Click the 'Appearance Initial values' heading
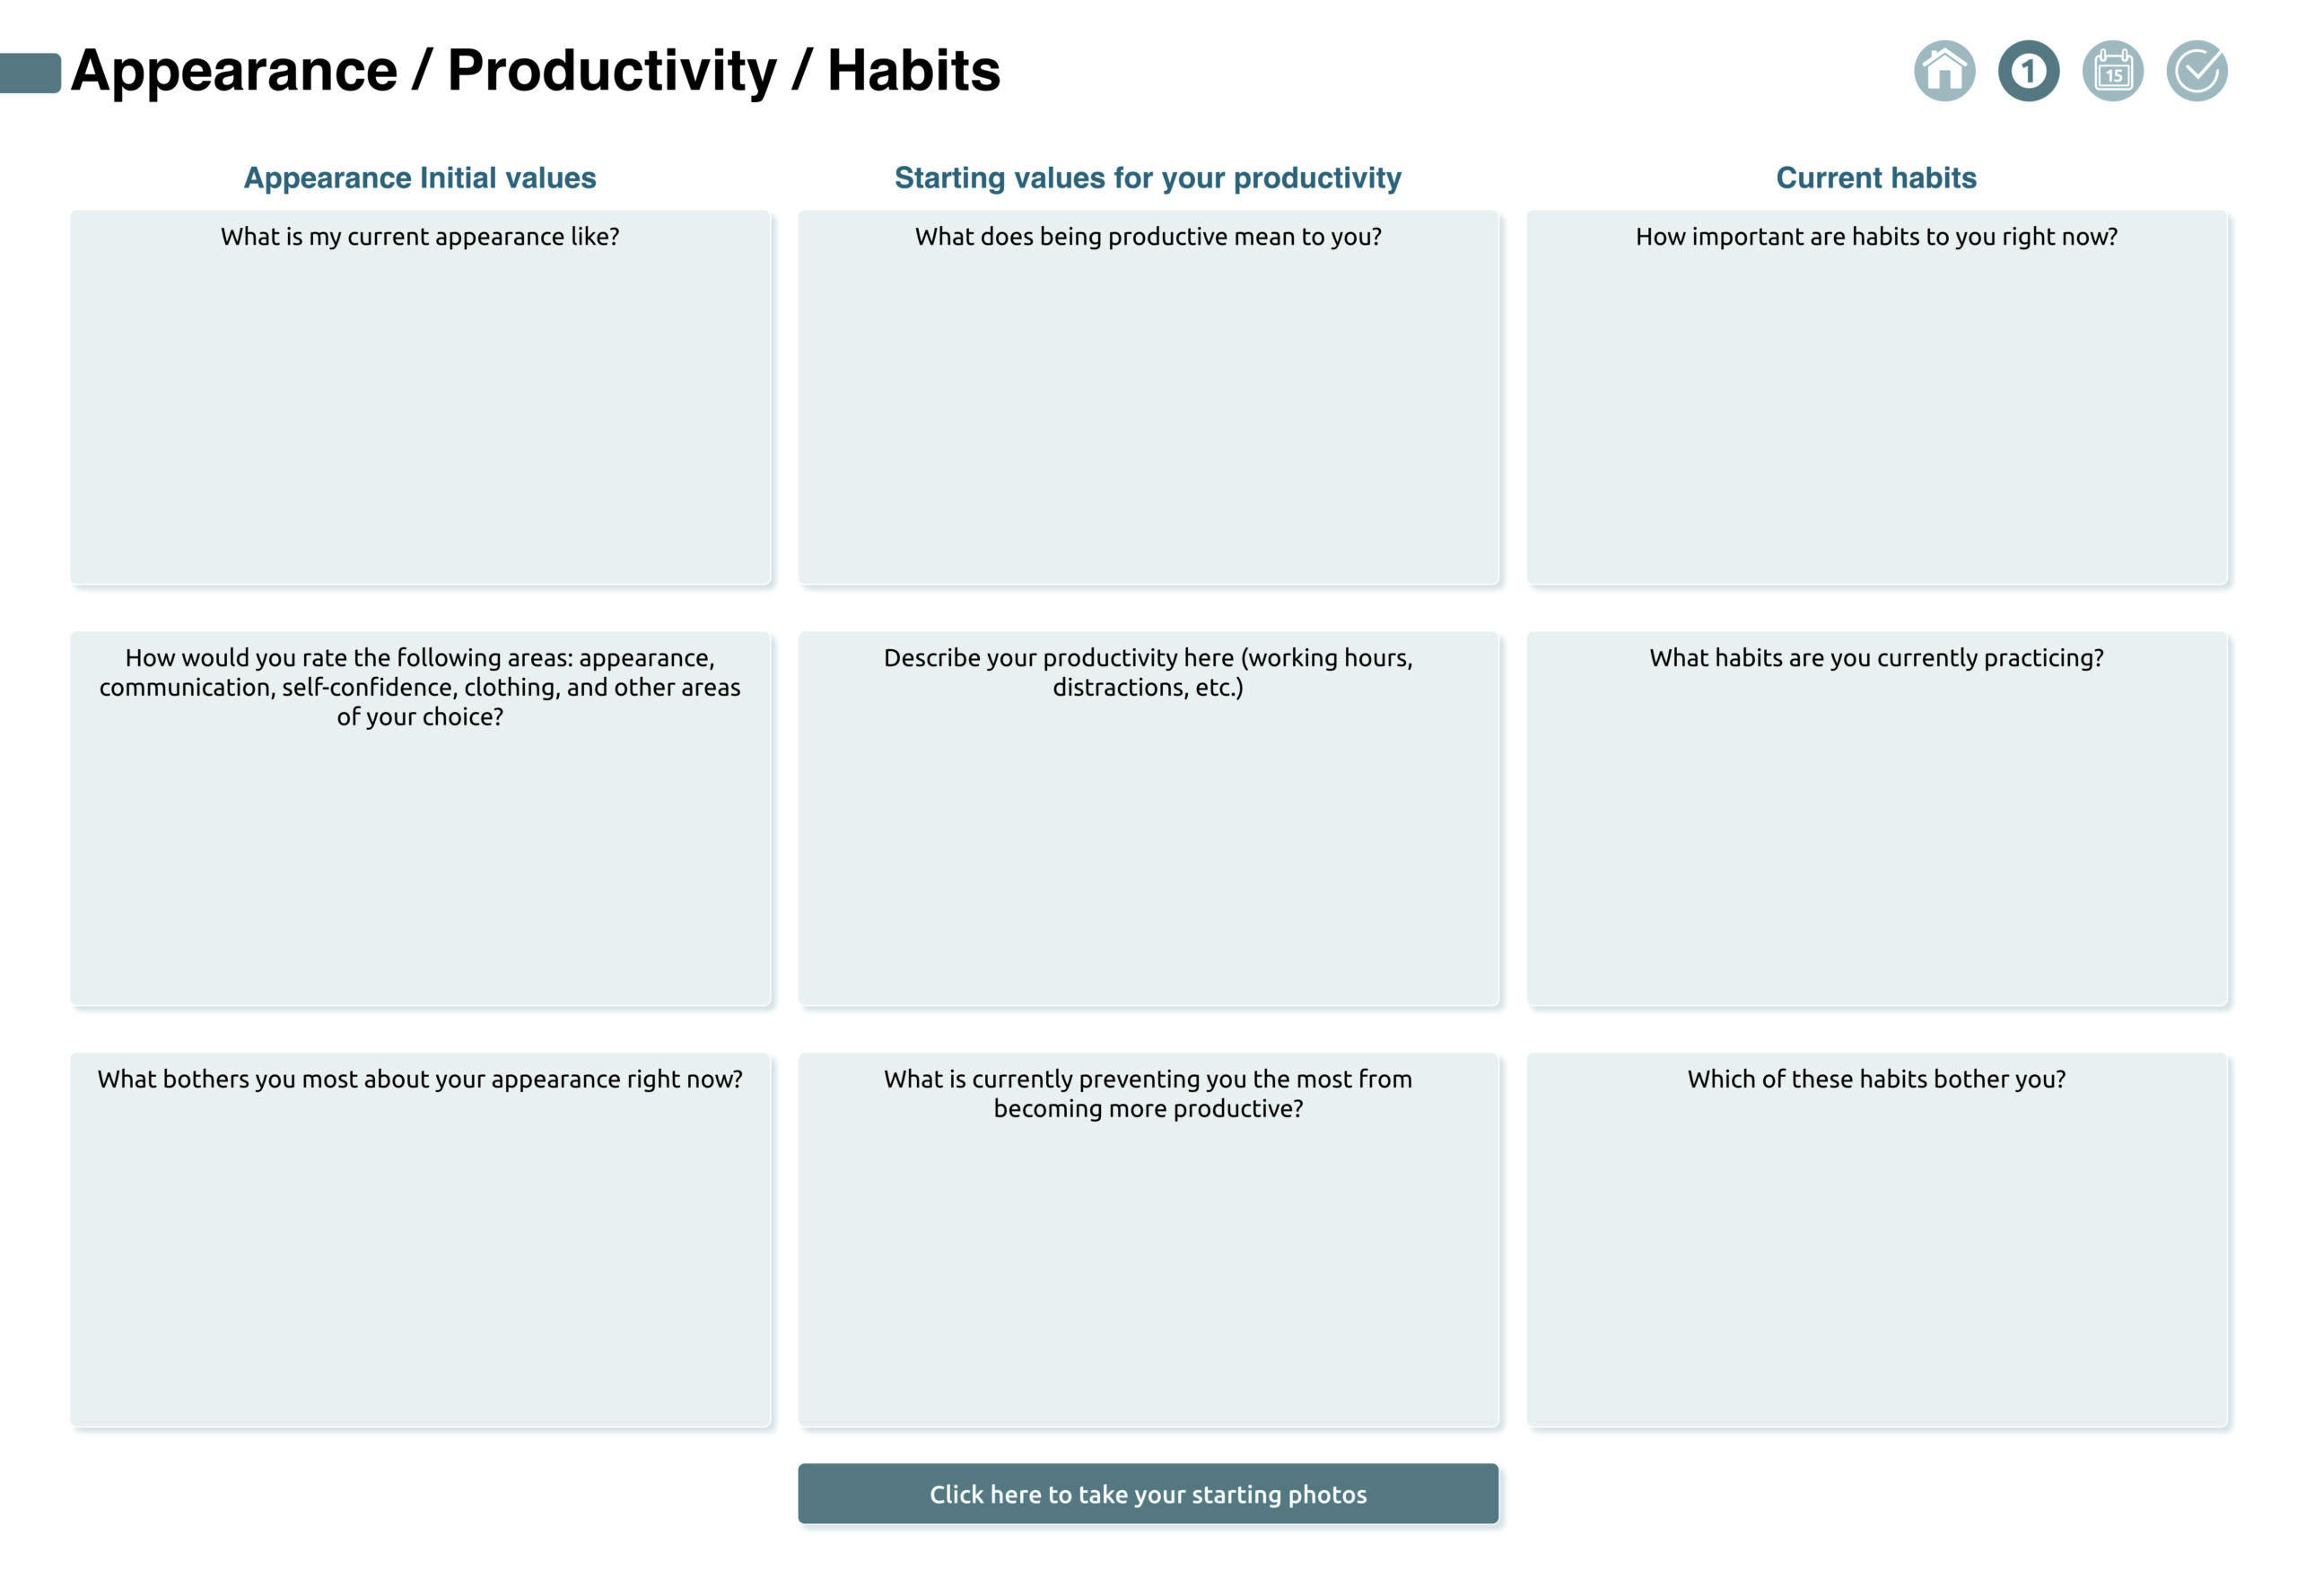 [x=420, y=178]
